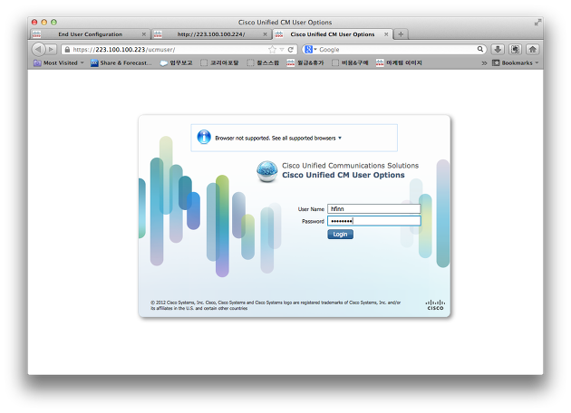Screen dimensions: 571x413
Task: Open the Google search engine selector
Action: pyautogui.click(x=311, y=50)
